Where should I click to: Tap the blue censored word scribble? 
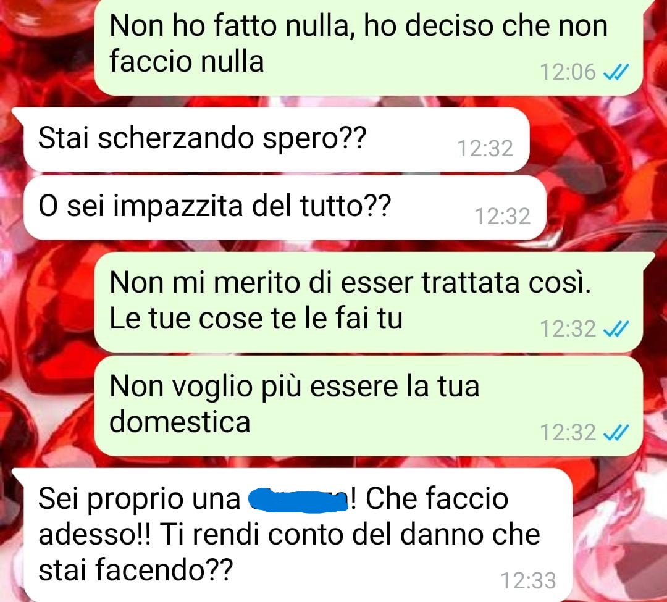coord(298,501)
